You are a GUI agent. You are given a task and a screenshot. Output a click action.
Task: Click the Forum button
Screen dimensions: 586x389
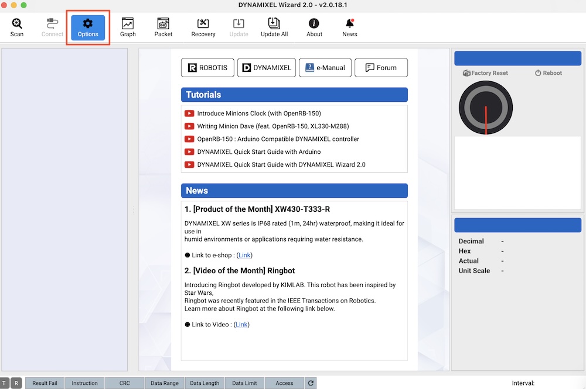381,68
